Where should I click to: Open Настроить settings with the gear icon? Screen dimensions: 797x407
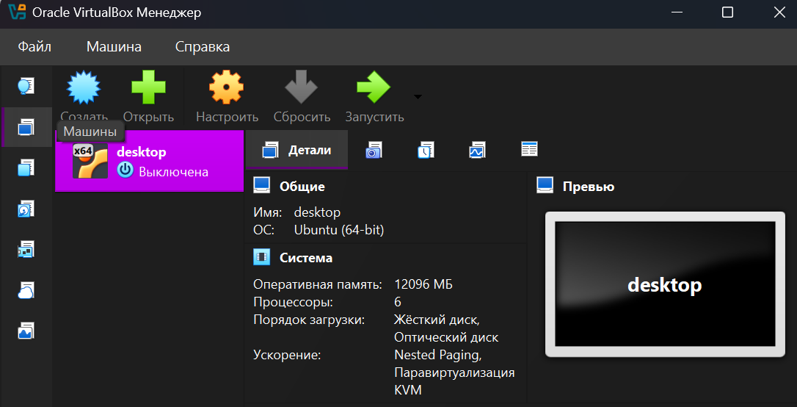[228, 97]
